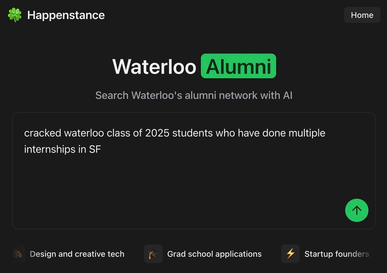Click the "Search Waterloo's alumni network" subtitle
This screenshot has width=387, height=273.
point(194,95)
